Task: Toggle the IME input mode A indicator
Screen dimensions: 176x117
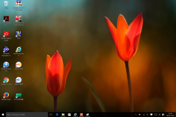Action: point(160,115)
